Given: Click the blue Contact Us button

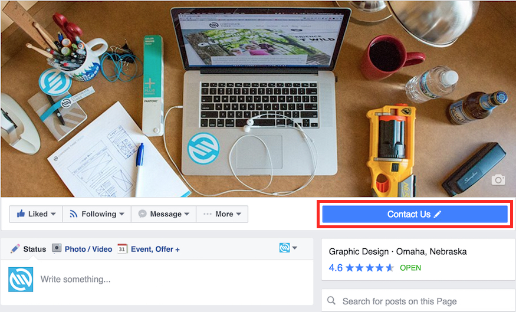Looking at the screenshot, I should tap(415, 214).
